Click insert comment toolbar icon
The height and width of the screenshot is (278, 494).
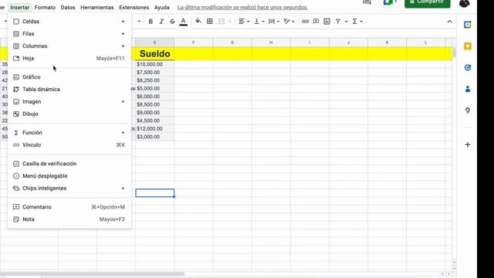(316, 22)
